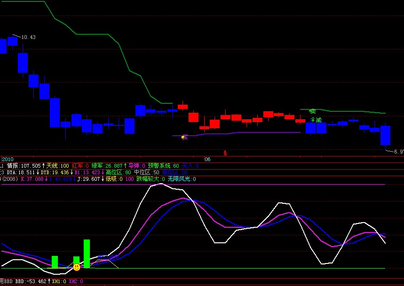Select the 导弹:0 indicator value
404x286 pixels.
(137, 166)
